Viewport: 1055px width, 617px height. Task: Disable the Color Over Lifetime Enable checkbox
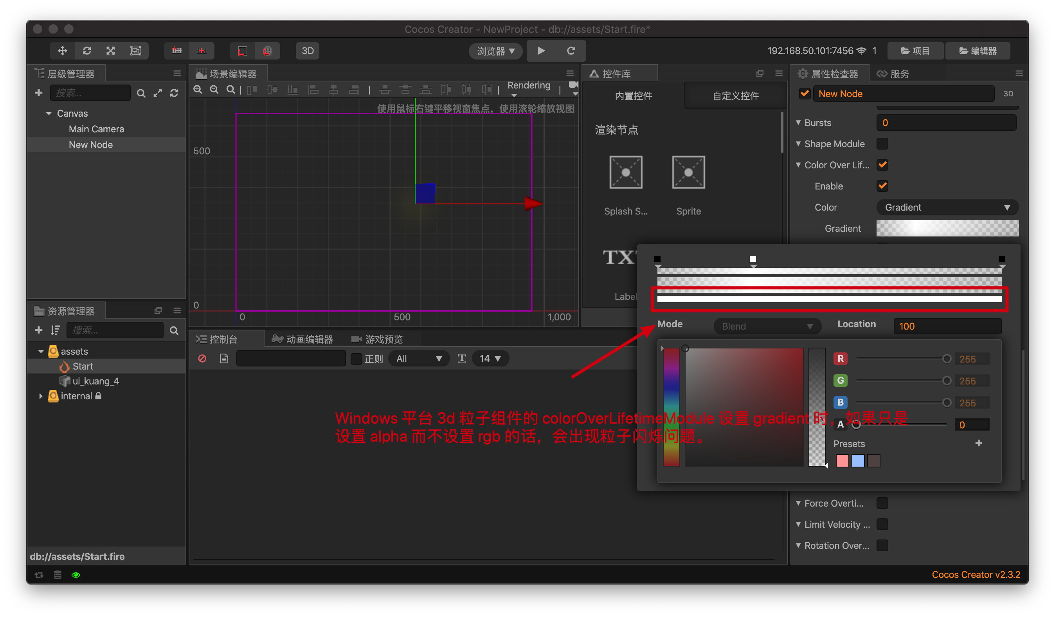[x=882, y=186]
